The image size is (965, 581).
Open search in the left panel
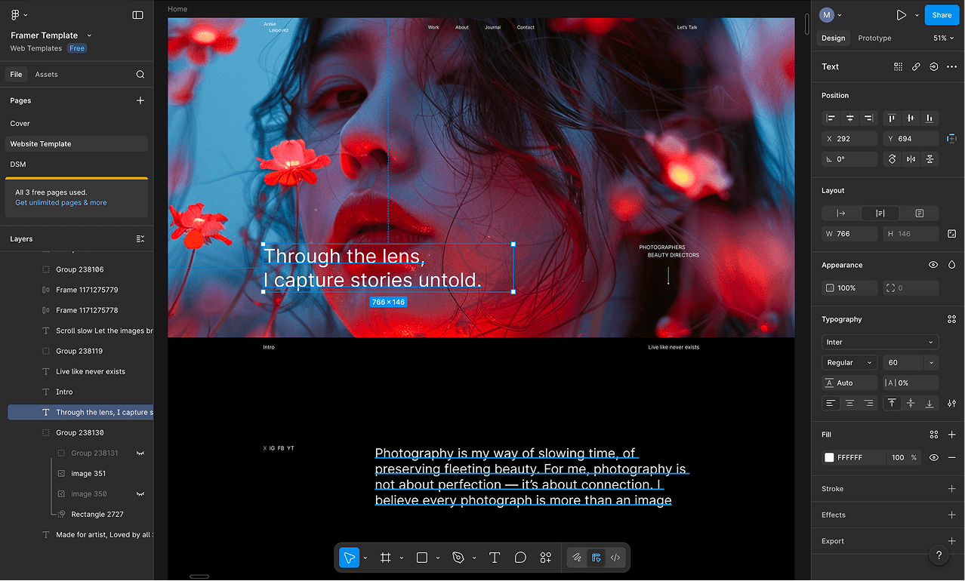(x=140, y=75)
